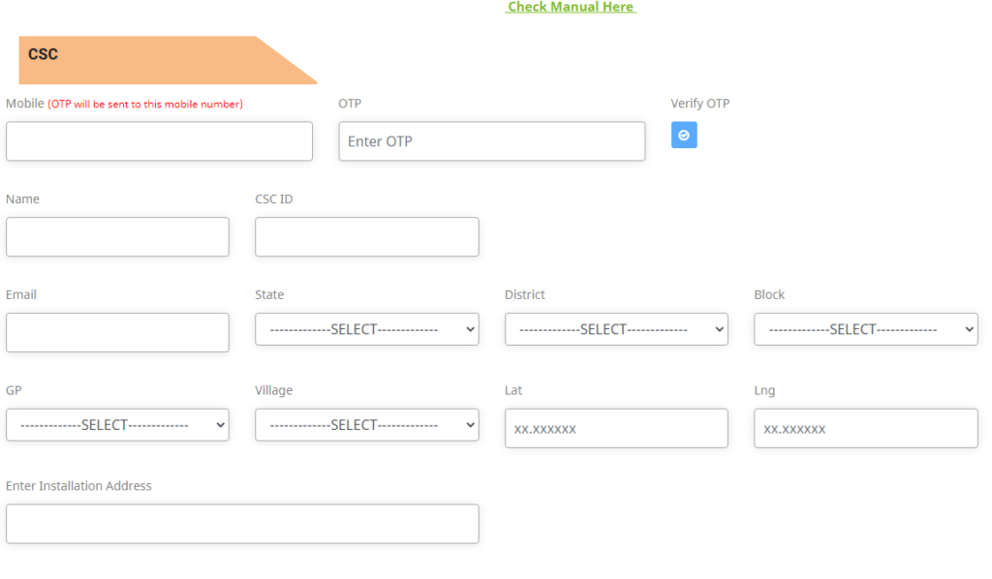Focus the Lng coordinate input field
Screen dimensions: 992x579
865,428
